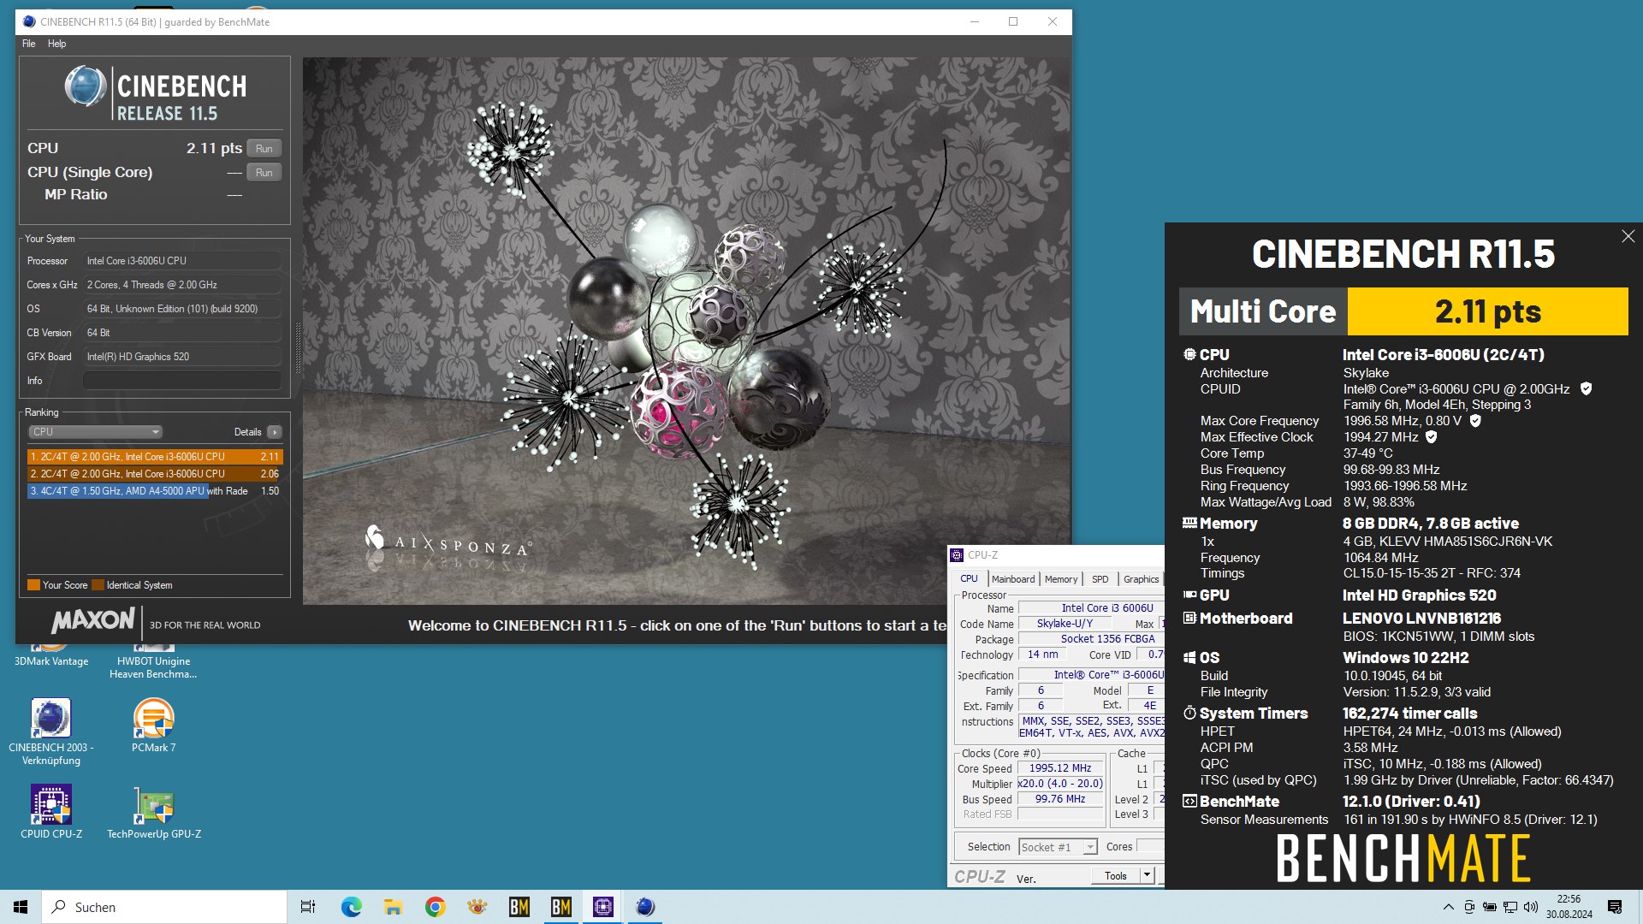The height and width of the screenshot is (924, 1643).
Task: Click the CPU section icon in BenchMate
Action: (x=1189, y=354)
